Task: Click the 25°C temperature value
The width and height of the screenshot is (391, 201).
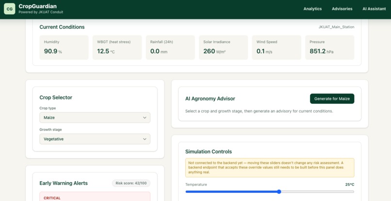Action: 350,185
